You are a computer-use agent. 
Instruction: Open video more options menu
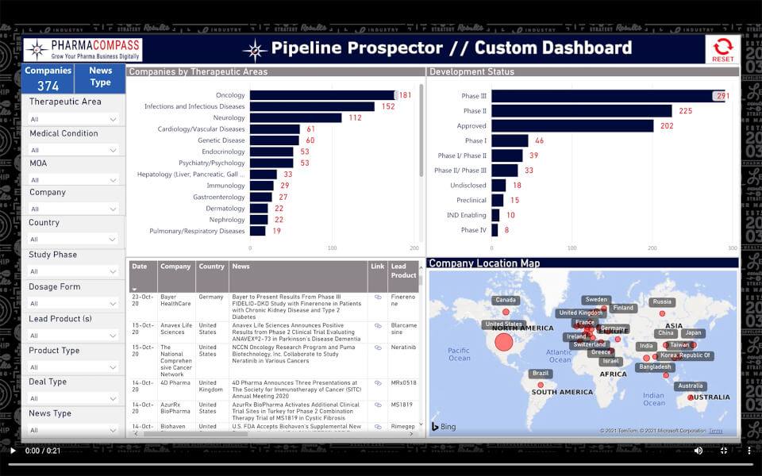749,451
